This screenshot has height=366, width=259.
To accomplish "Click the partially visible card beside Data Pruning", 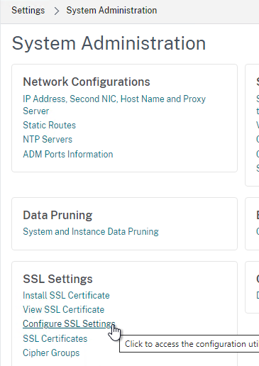I will coord(252,223).
